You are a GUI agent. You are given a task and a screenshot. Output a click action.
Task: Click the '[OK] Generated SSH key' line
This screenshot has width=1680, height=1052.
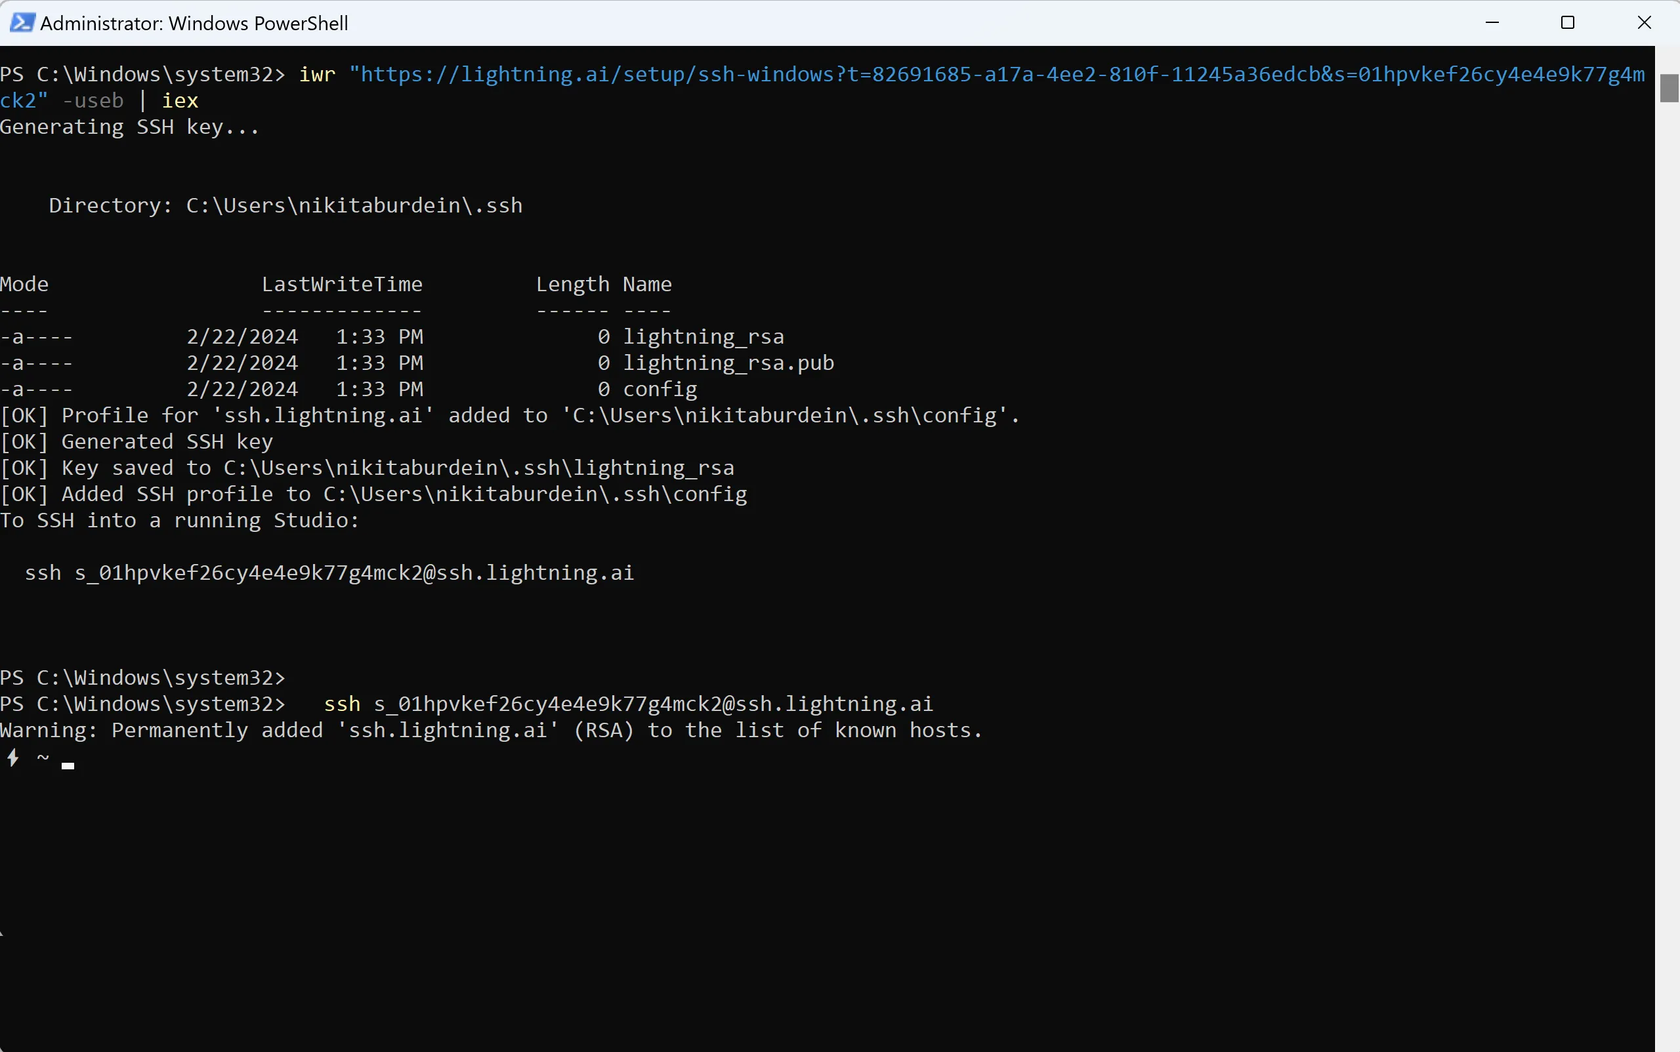click(136, 442)
